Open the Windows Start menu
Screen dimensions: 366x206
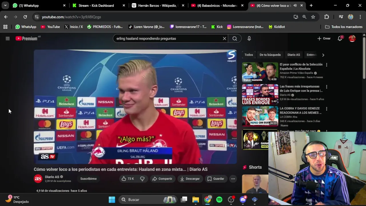[112, 200]
